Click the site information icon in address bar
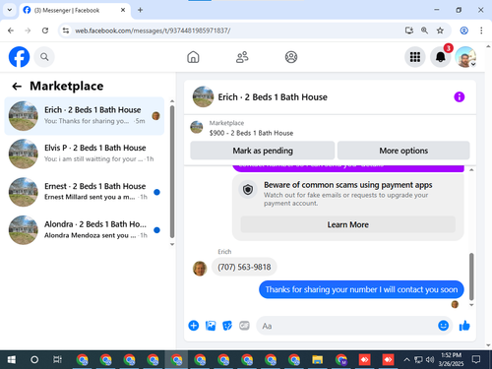492x369 pixels. tap(66, 31)
